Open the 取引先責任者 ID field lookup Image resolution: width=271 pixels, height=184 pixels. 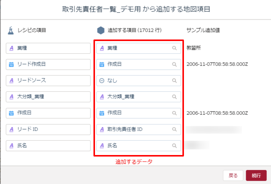coord(136,129)
